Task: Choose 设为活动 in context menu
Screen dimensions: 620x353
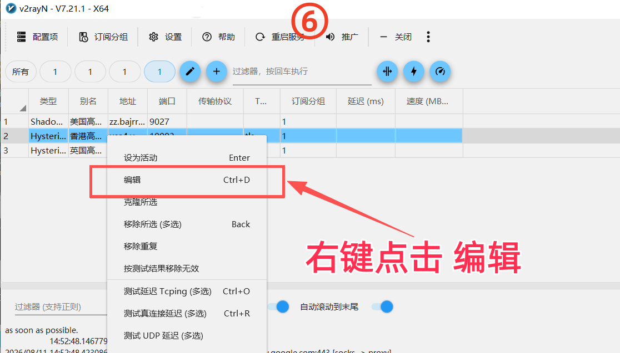Action: [187, 158]
